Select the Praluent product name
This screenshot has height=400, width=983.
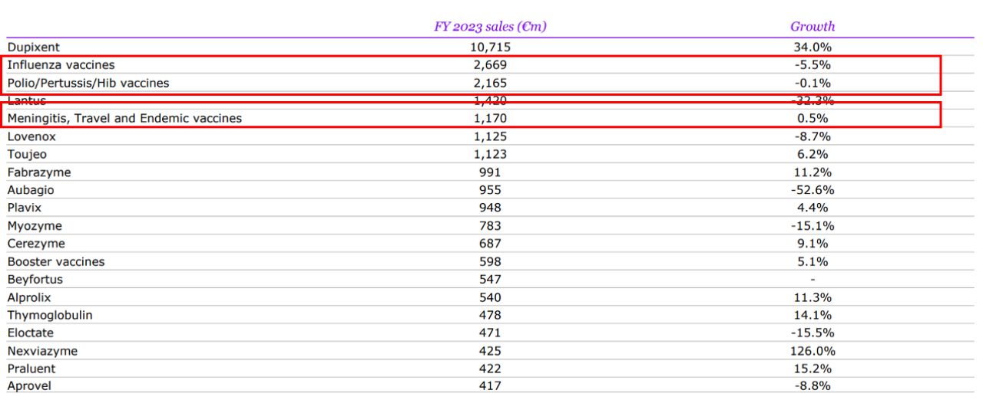[x=31, y=369]
